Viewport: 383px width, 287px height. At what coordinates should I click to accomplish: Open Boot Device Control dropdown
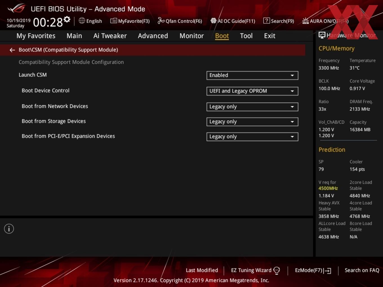pyautogui.click(x=252, y=91)
